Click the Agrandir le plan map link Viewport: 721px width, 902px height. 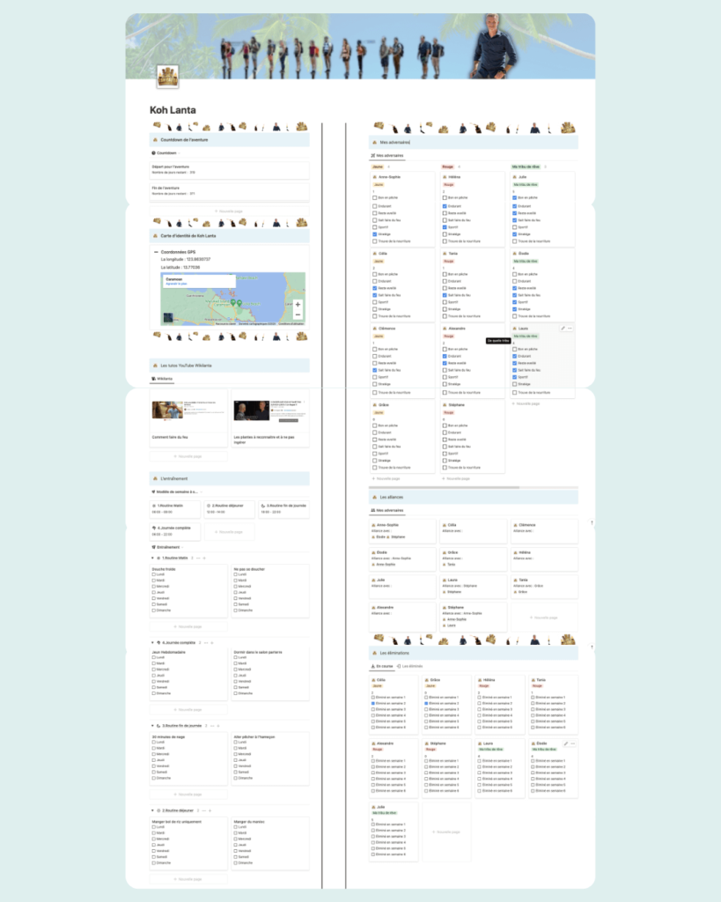tap(176, 284)
